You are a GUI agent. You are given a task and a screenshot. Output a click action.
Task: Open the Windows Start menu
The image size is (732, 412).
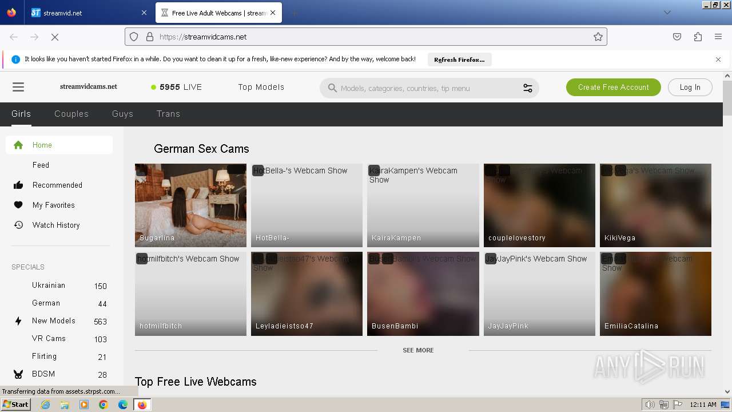click(15, 405)
